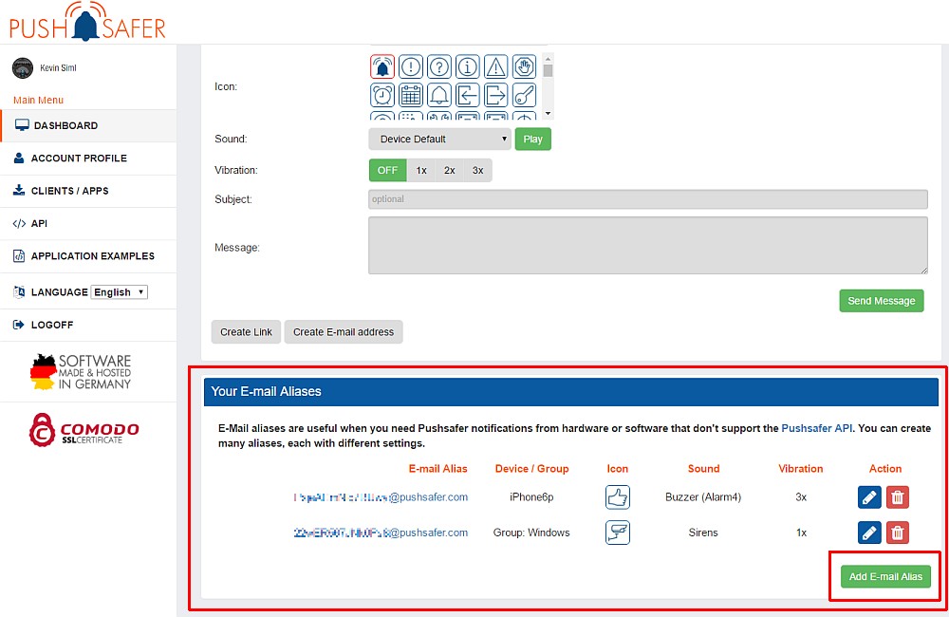Select the info circle icon
This screenshot has height=617, width=949.
[467, 66]
